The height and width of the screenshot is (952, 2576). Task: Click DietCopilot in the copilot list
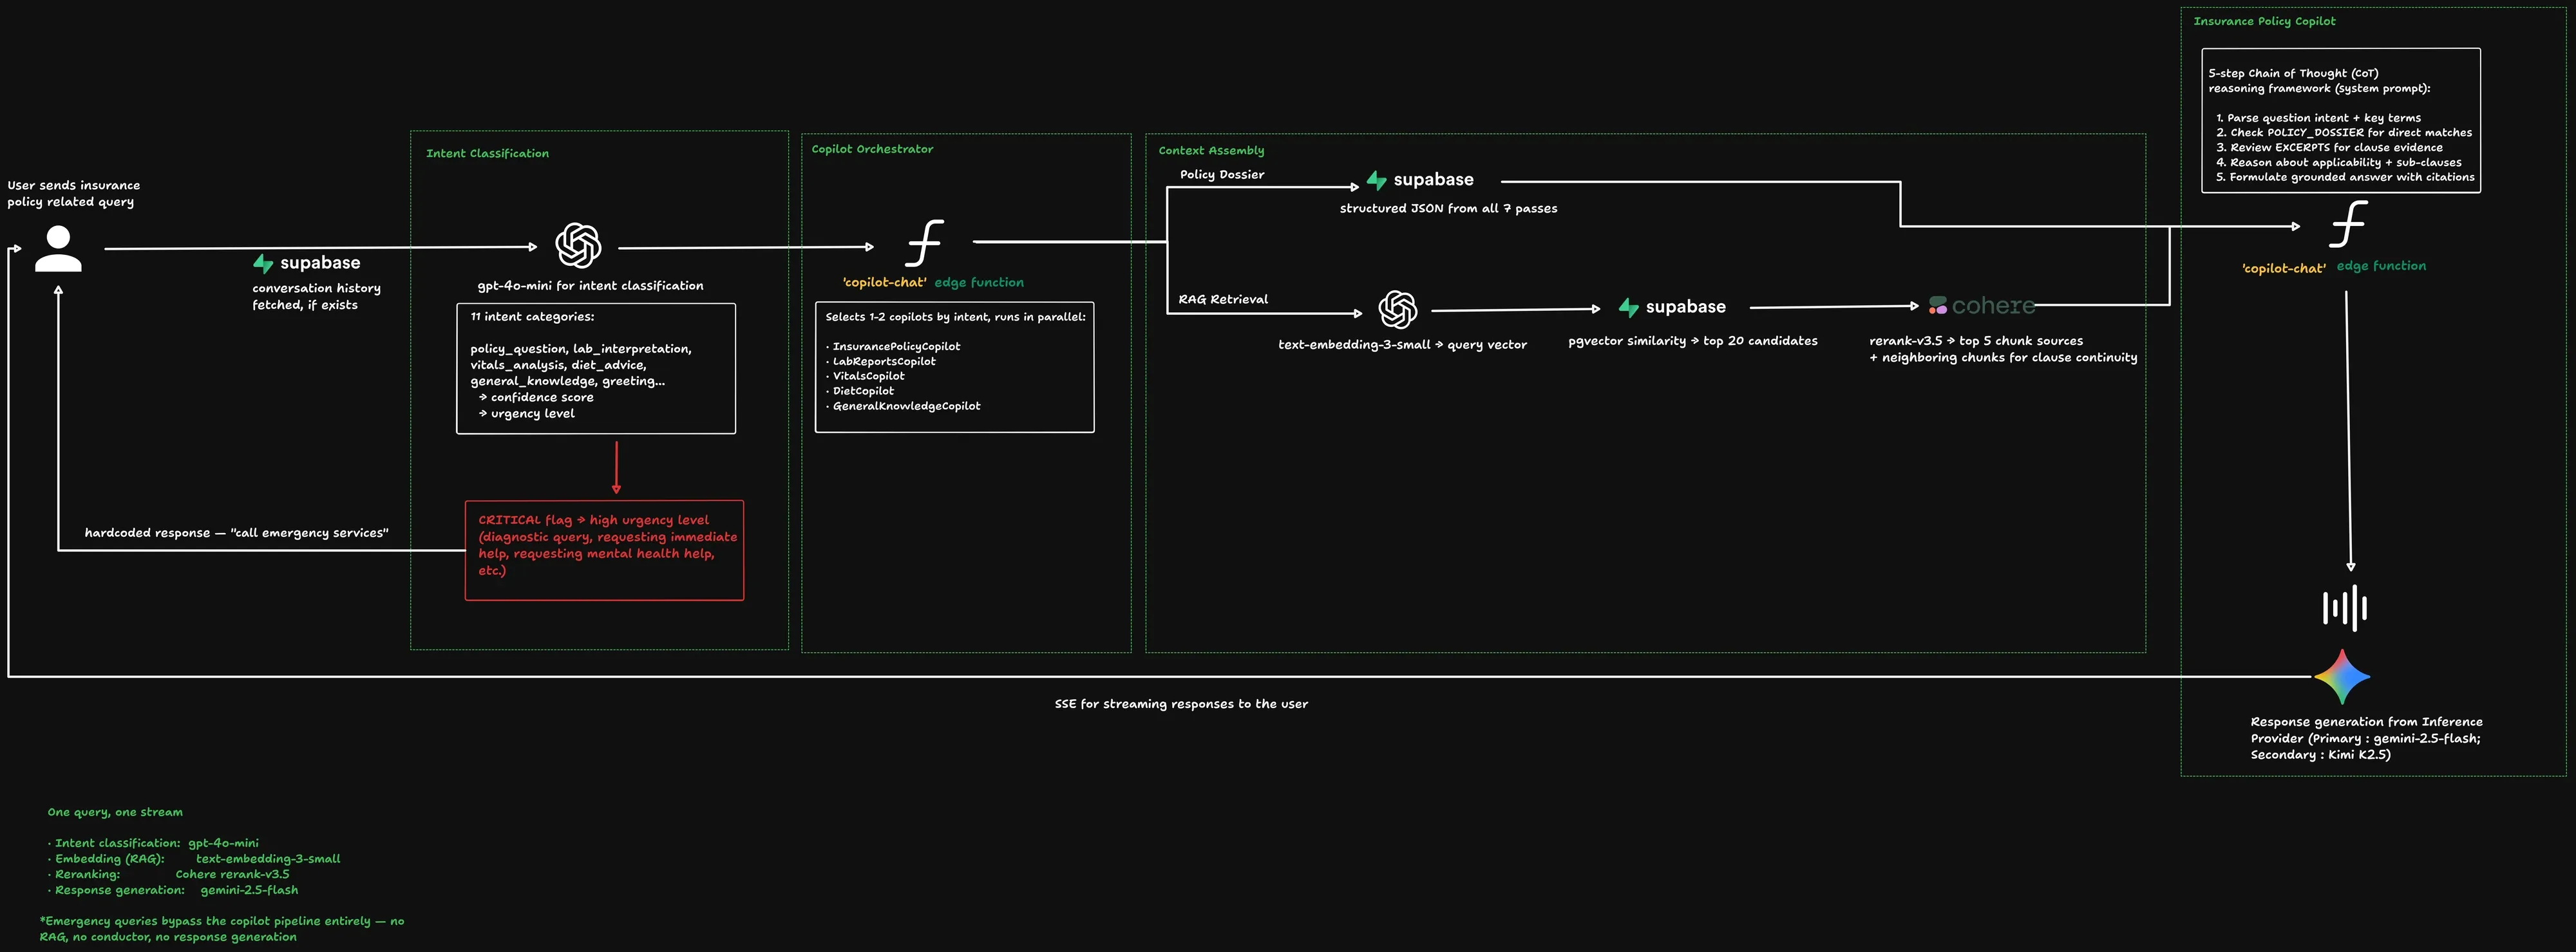(x=861, y=392)
